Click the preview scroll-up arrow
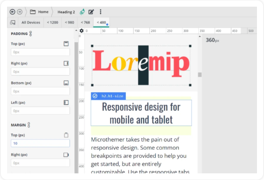Viewport: 264px width, 180px height. click(x=200, y=36)
